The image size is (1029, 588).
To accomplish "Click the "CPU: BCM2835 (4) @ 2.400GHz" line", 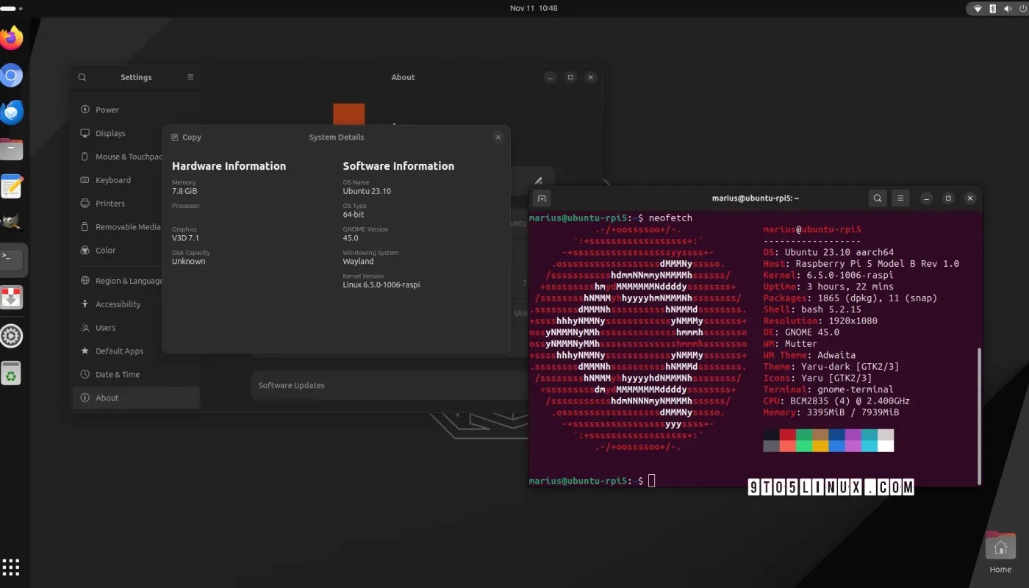I will pos(836,401).
